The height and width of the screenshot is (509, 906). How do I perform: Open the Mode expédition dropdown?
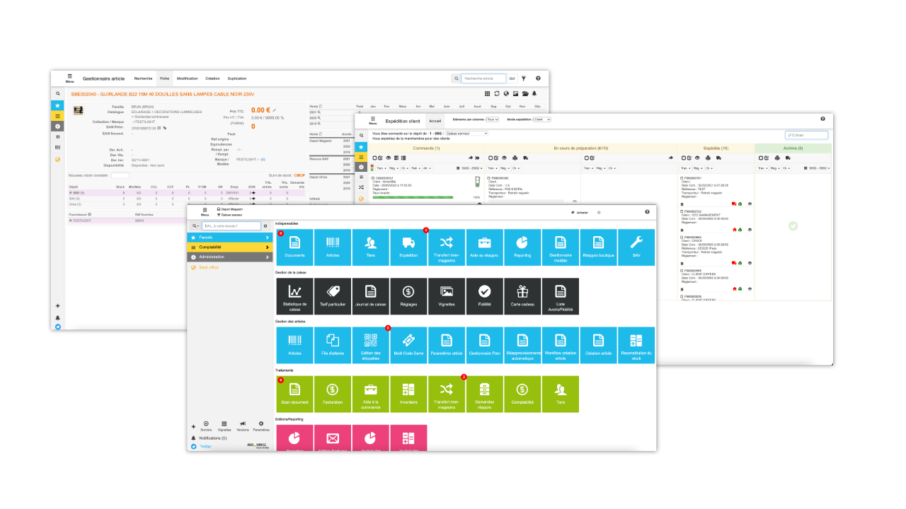pyautogui.click(x=542, y=119)
